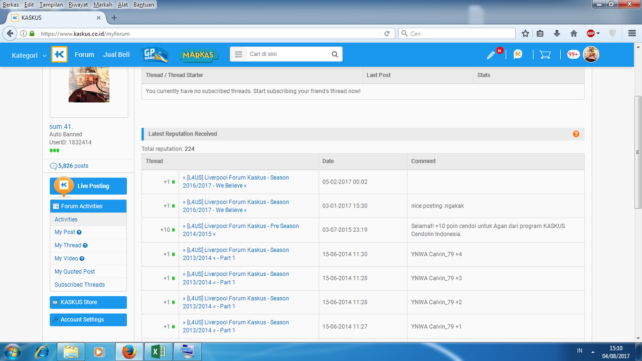Click the KASKUS logo home icon
Image resolution: width=642 pixels, height=361 pixels.
(59, 55)
